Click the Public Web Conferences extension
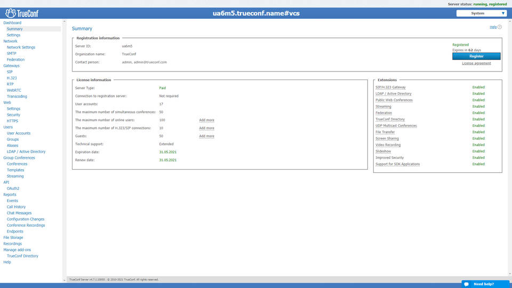The height and width of the screenshot is (288, 512). (x=394, y=100)
